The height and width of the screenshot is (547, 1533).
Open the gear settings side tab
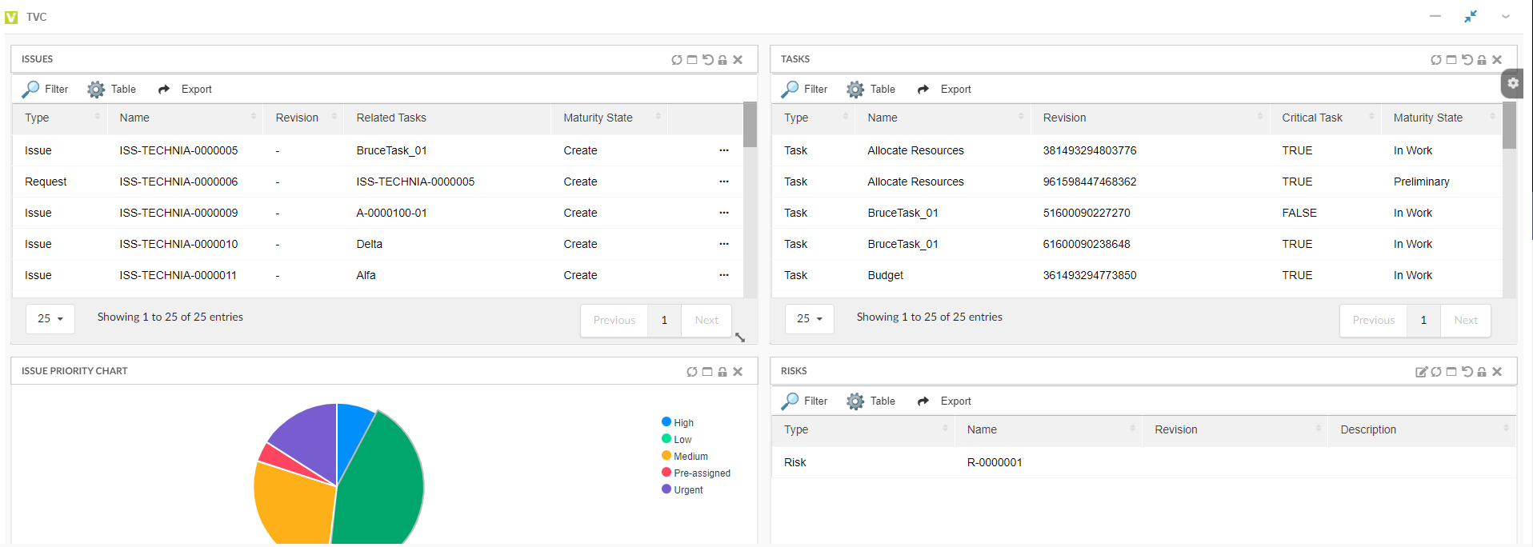click(x=1512, y=83)
